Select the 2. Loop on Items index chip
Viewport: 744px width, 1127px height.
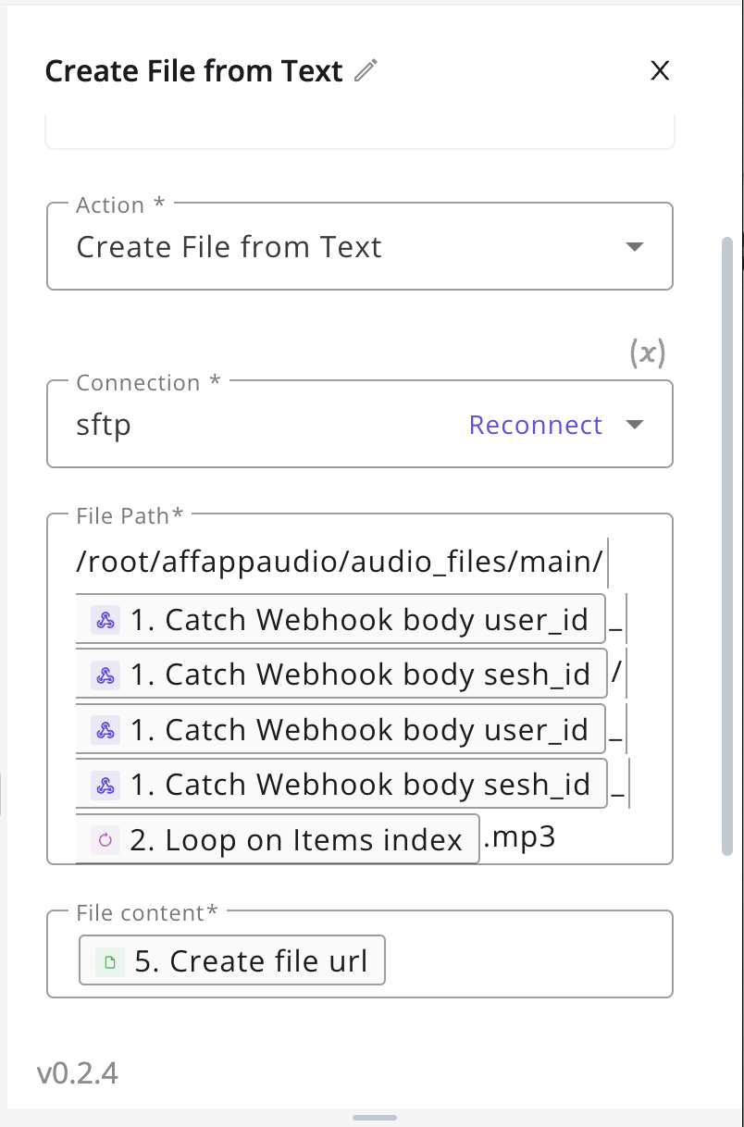click(278, 839)
